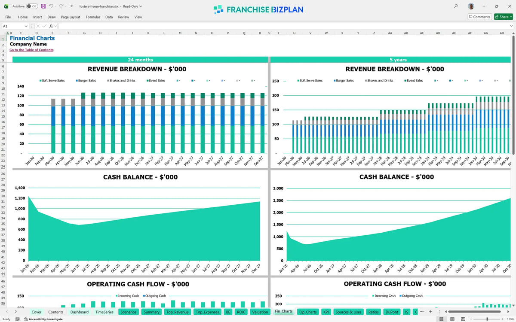Follow the 'Go to the Table of Contents' link
Viewport: 516px width, 322px height.
31,50
